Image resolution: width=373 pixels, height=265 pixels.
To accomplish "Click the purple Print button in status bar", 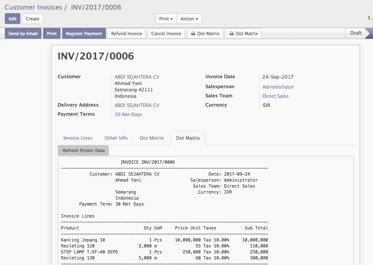I will pos(52,34).
